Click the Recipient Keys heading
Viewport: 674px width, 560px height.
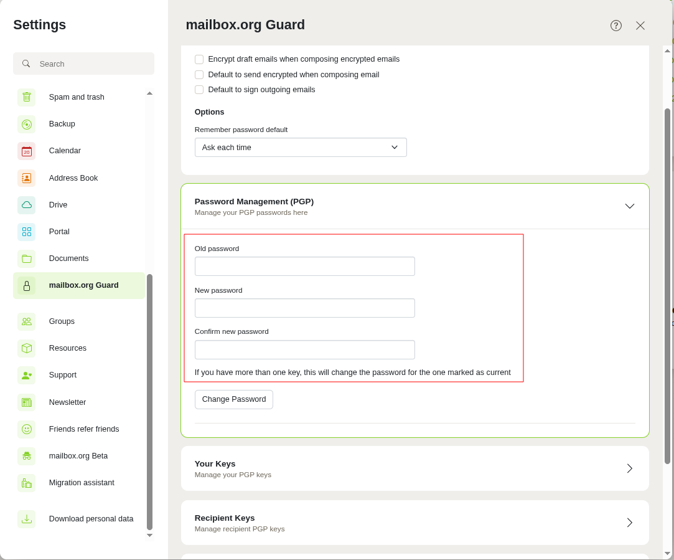225,518
